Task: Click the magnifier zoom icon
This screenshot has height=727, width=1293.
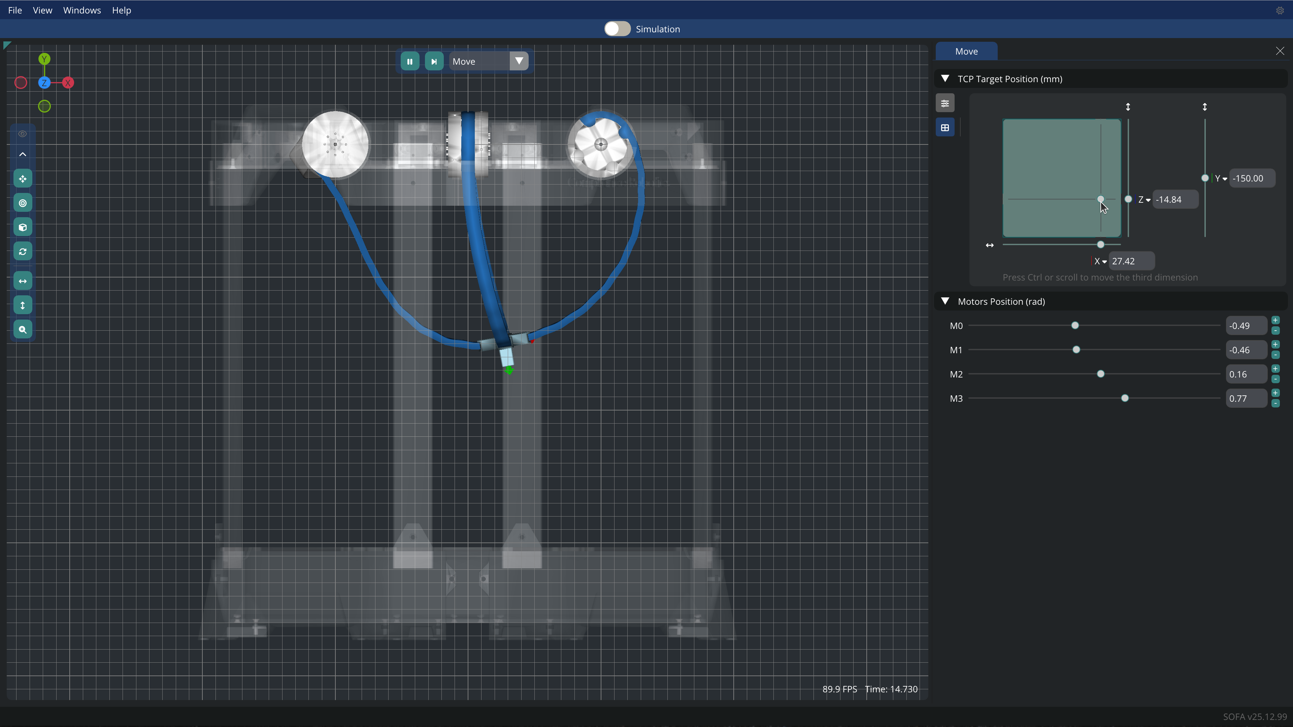Action: coord(23,329)
